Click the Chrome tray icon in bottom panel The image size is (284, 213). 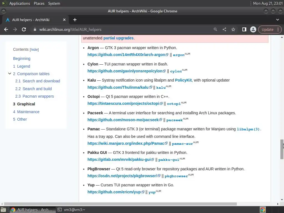pyautogui.click(x=263, y=210)
